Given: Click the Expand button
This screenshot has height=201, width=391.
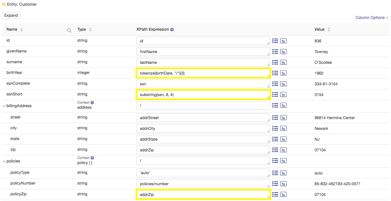Looking at the screenshot, I should point(11,15).
